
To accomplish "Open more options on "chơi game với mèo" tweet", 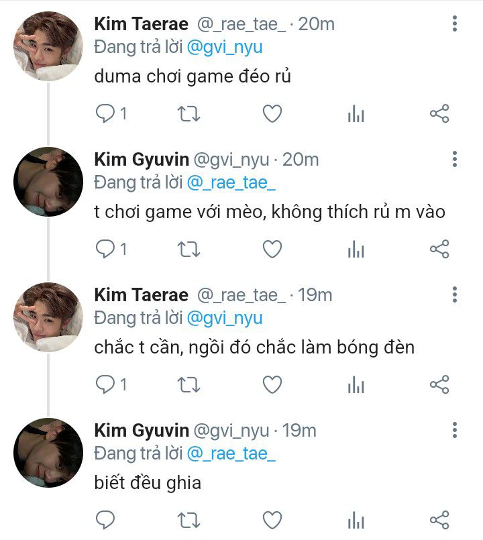I will pos(455,160).
